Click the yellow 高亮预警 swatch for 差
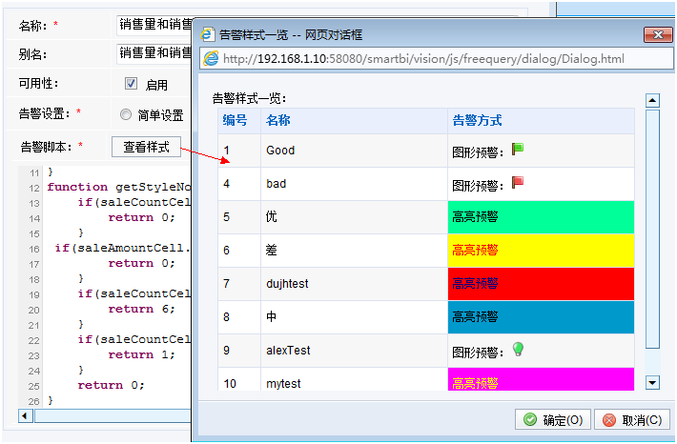The height and width of the screenshot is (444, 677). tap(541, 251)
